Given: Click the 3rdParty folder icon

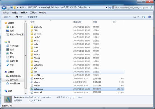Looking at the screenshot, I should (32, 27).
